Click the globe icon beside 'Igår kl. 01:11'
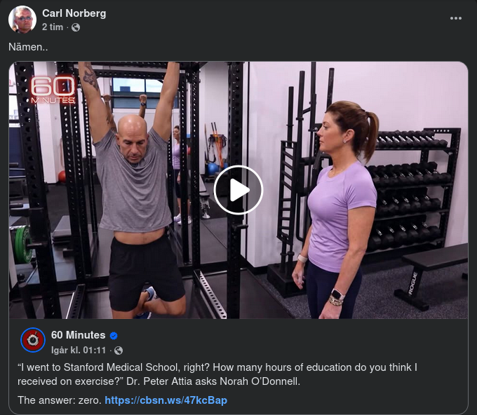Viewport: 477px width, 415px height. point(119,351)
